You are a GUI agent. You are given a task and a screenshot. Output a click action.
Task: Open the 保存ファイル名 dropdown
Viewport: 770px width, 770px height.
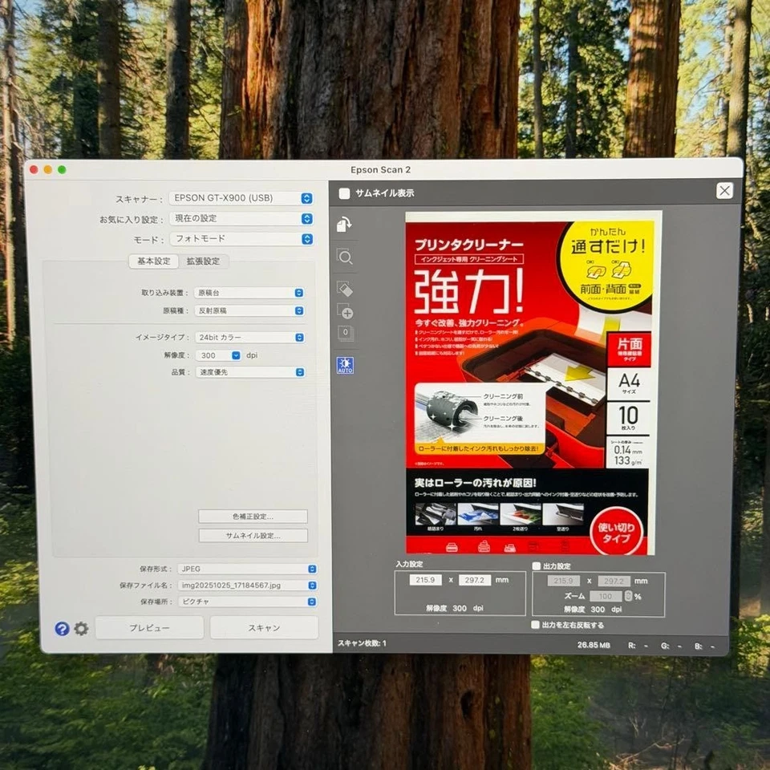248,586
